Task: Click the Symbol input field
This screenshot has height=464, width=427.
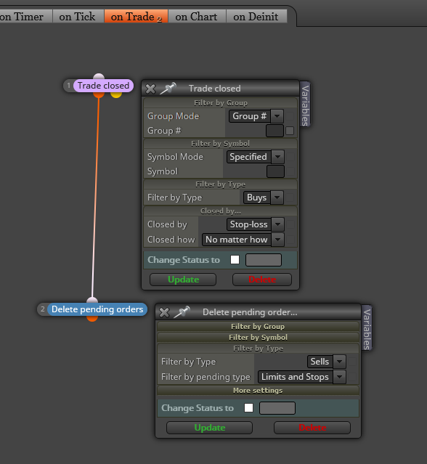Action: pyautogui.click(x=275, y=171)
